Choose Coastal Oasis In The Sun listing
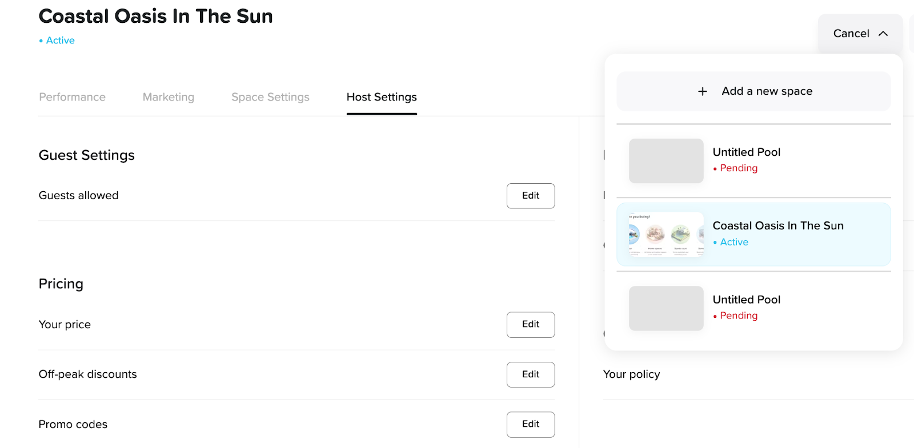 [x=777, y=226]
